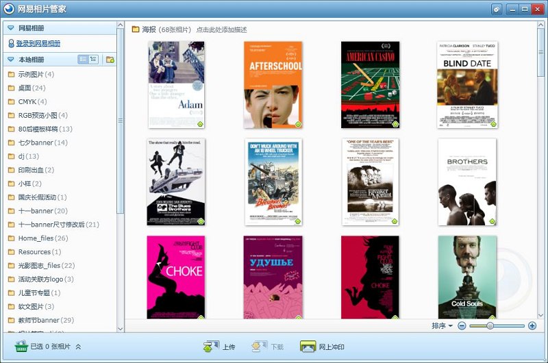This screenshot has height=363, width=548.
Task: Click the 下载 download button
Action: [268, 347]
